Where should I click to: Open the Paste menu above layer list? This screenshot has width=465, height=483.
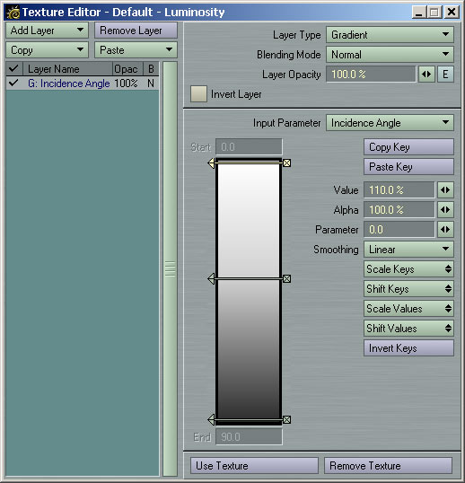136,50
